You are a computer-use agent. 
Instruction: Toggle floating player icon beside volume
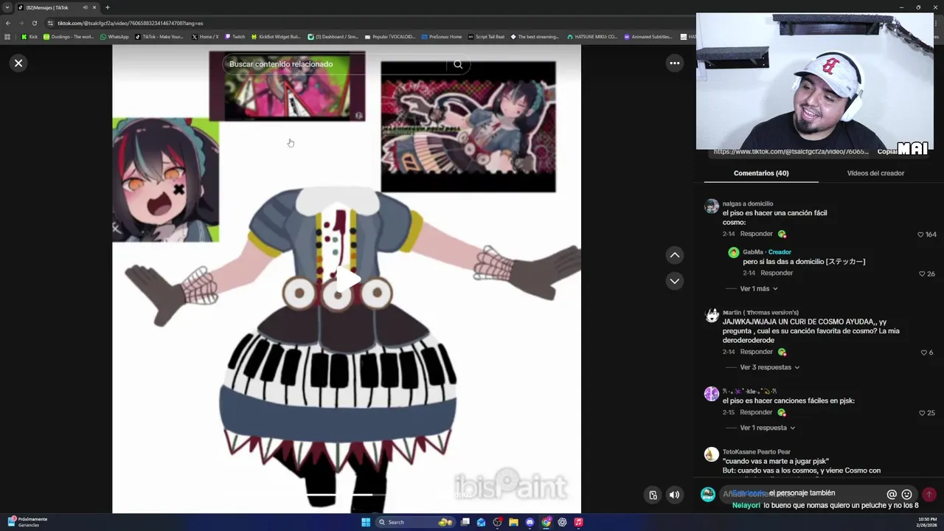pos(653,495)
